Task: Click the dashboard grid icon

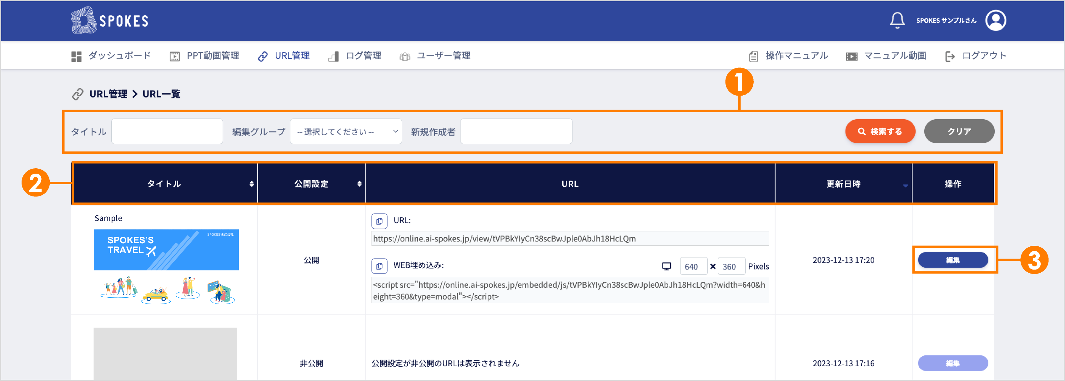Action: (77, 56)
